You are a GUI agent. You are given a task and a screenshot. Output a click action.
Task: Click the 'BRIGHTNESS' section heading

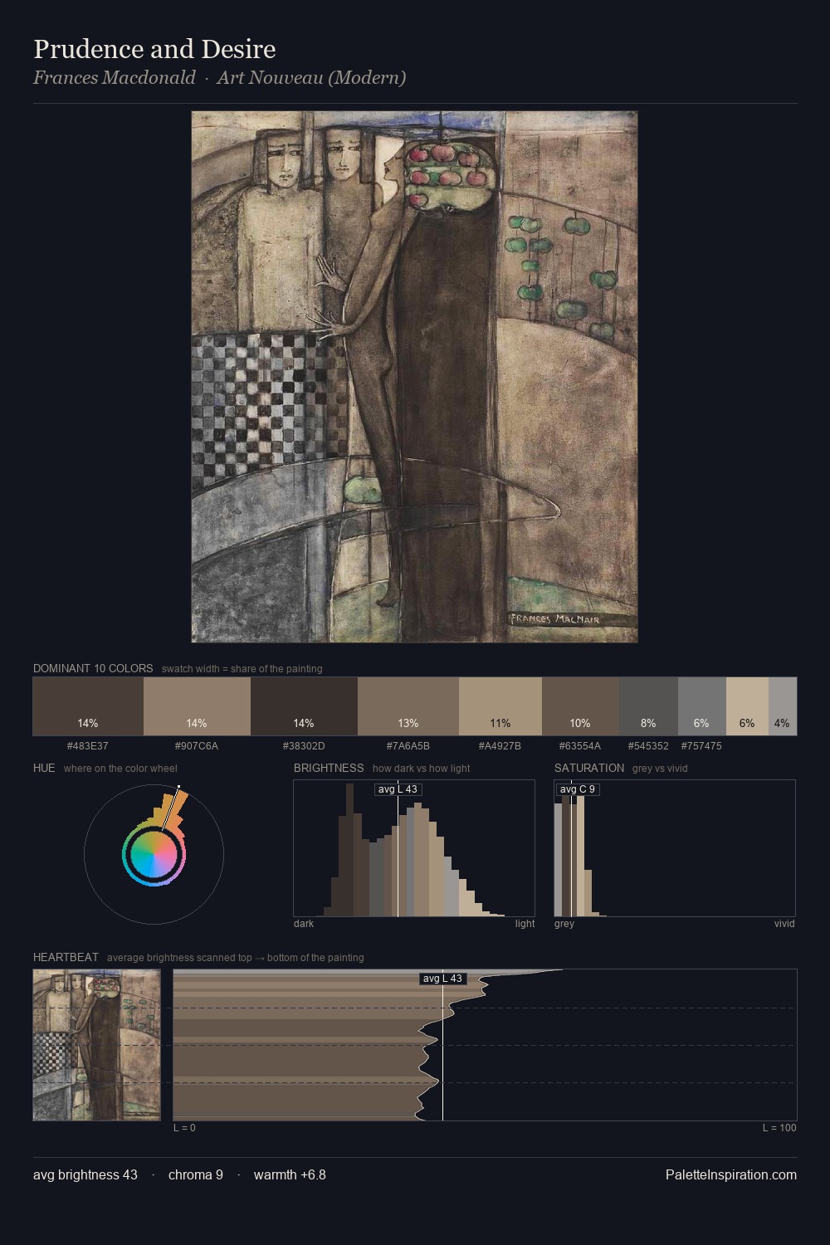[x=329, y=768]
